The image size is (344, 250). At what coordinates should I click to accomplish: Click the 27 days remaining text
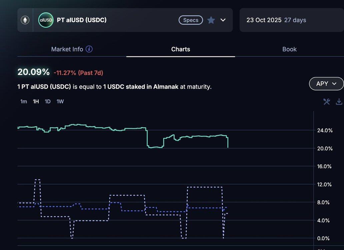click(x=295, y=20)
